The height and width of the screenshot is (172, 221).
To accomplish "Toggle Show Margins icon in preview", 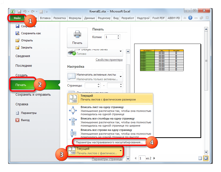I will 200,158.
